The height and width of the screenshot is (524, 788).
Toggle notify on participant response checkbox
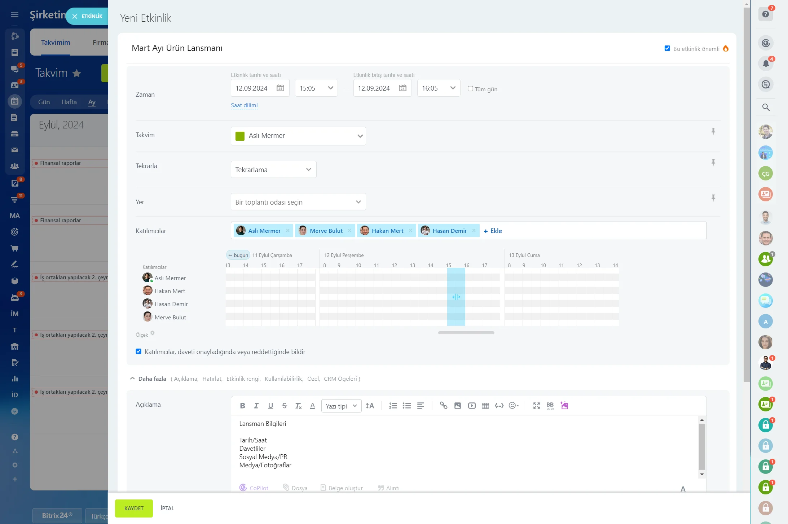(138, 351)
